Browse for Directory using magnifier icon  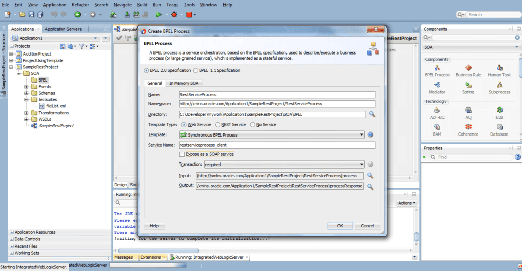click(x=372, y=114)
